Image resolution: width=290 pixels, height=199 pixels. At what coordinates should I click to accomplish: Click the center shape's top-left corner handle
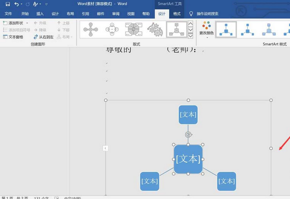pos(173,145)
